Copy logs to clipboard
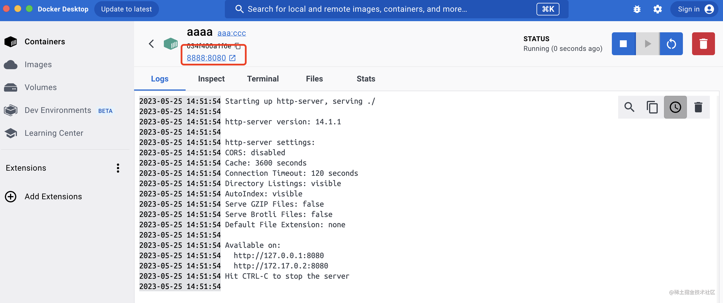This screenshot has width=723, height=303. pos(652,107)
